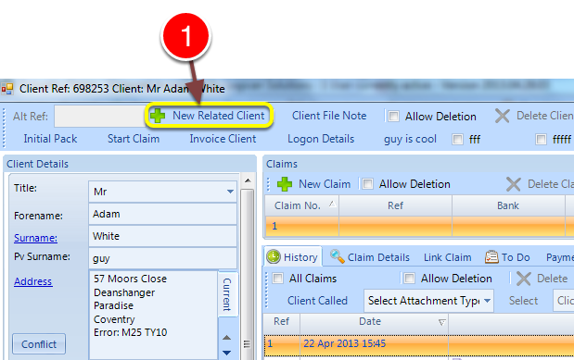The height and width of the screenshot is (360, 574).
Task: Click the Client Called button
Action: [317, 301]
